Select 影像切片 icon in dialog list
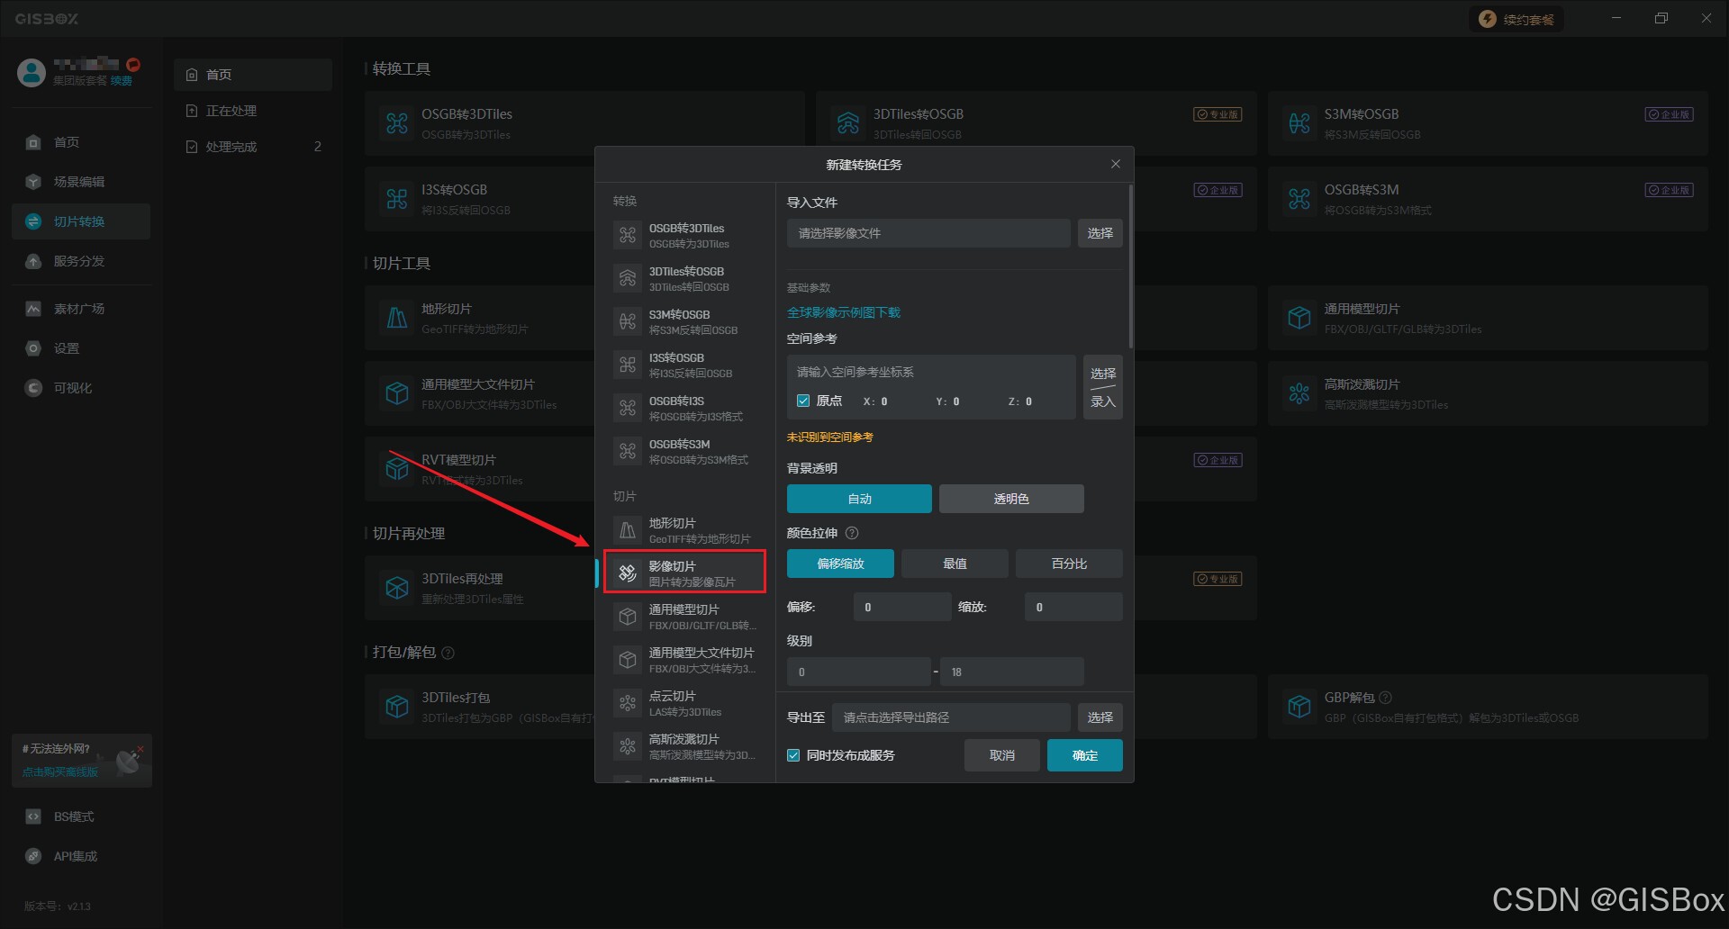Image resolution: width=1729 pixels, height=929 pixels. [x=628, y=573]
